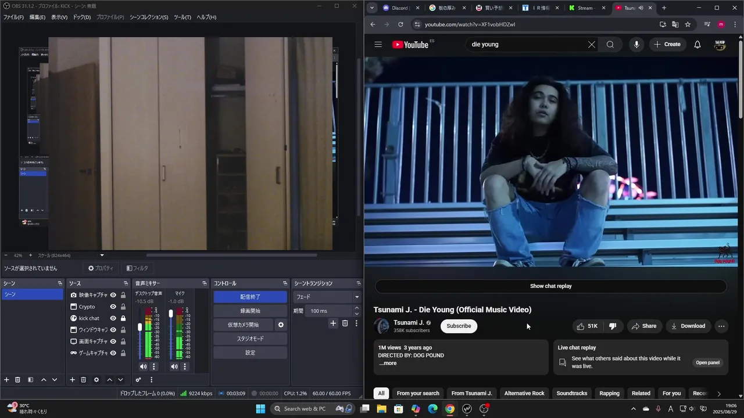Screen dimensions: 744x418
Task: Show more category chips with right arrow
Action: (x=719, y=394)
